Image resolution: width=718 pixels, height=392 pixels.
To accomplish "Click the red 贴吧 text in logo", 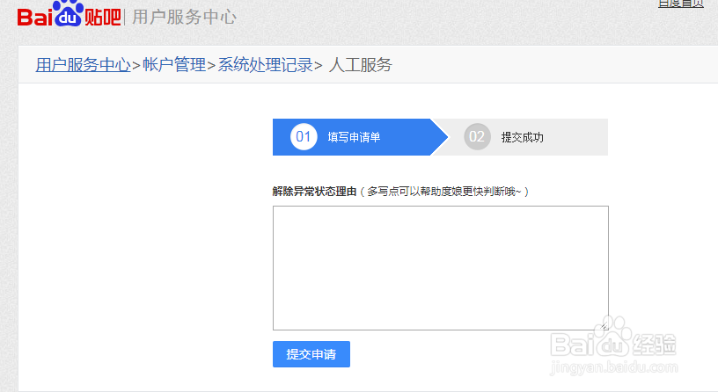I will tap(103, 16).
